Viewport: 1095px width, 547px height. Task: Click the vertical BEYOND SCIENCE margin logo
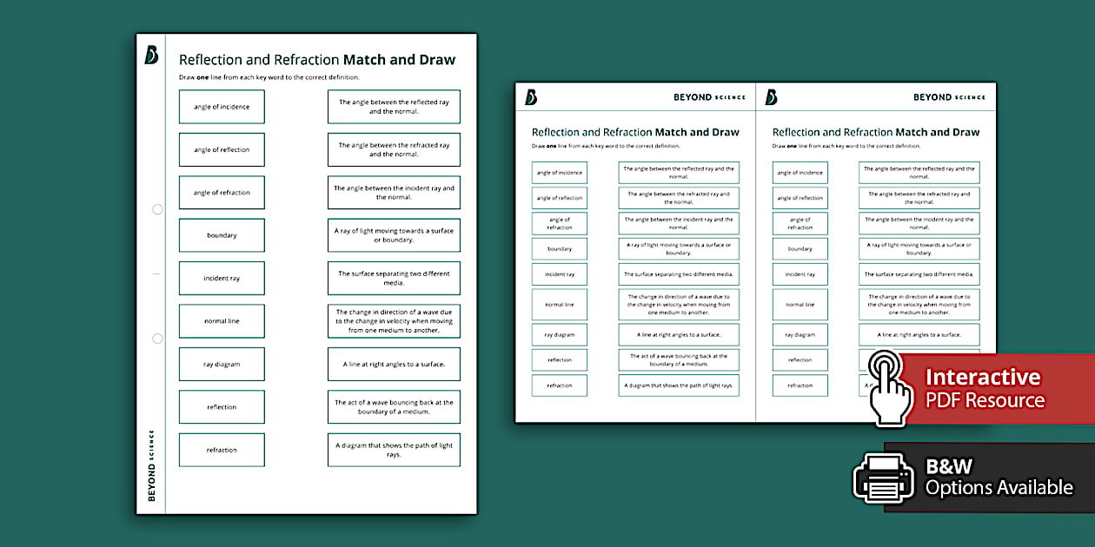tap(151, 465)
